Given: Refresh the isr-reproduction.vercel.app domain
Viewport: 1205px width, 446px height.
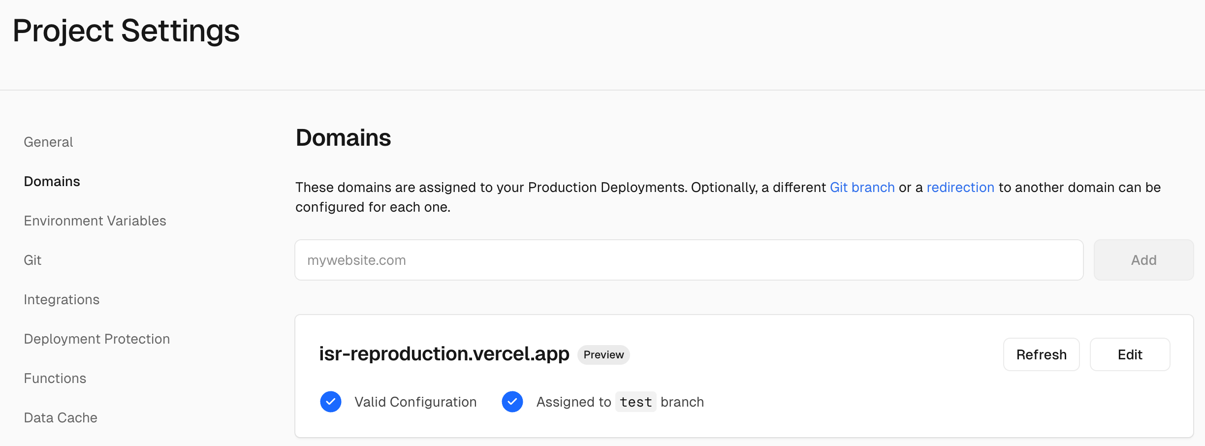Looking at the screenshot, I should coord(1041,354).
